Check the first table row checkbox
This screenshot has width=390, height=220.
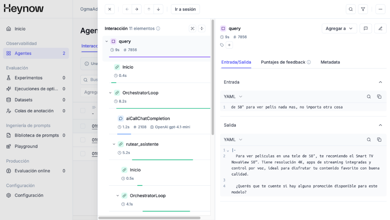(83, 126)
